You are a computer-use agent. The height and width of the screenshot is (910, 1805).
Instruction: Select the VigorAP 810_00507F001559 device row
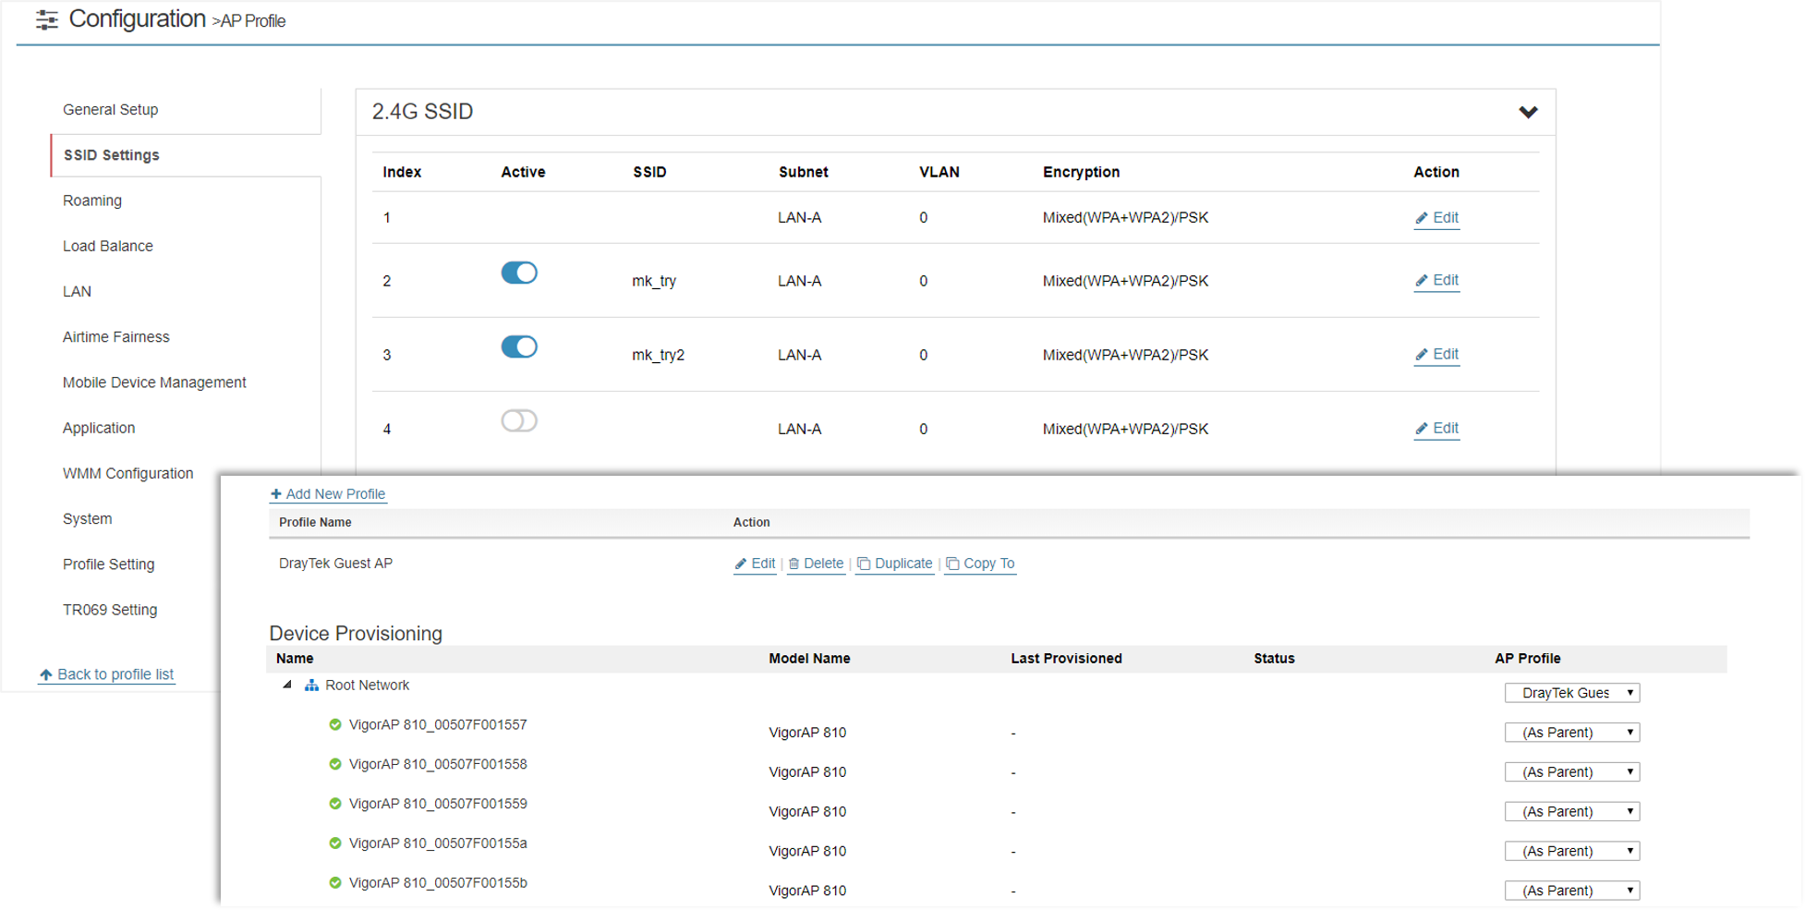pos(438,804)
